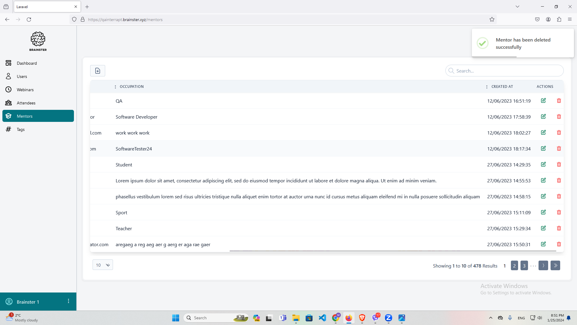
Task: Jump to last page of results
Action: 555,265
